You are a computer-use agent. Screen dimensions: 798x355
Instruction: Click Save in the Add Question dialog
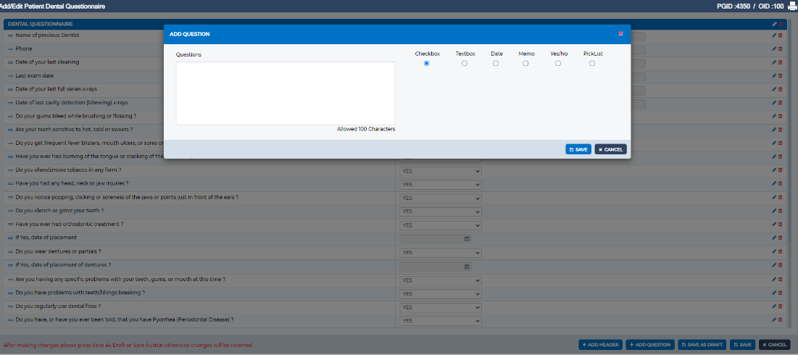click(578, 149)
